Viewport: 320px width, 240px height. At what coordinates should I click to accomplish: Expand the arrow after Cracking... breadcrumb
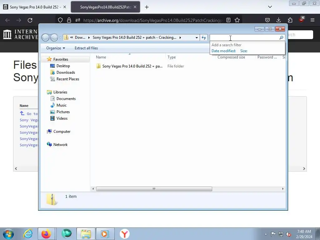pos(180,37)
